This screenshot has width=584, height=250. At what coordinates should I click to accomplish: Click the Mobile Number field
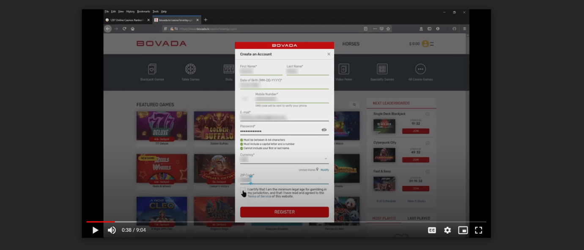(x=292, y=99)
